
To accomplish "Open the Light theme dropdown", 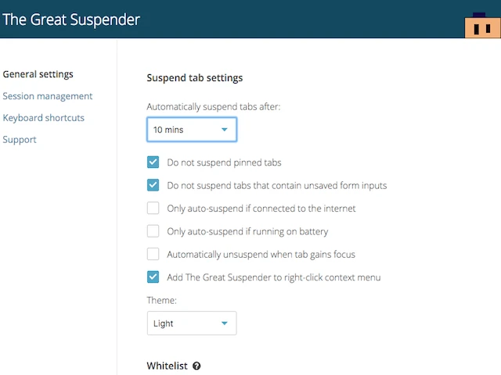I will tap(191, 323).
